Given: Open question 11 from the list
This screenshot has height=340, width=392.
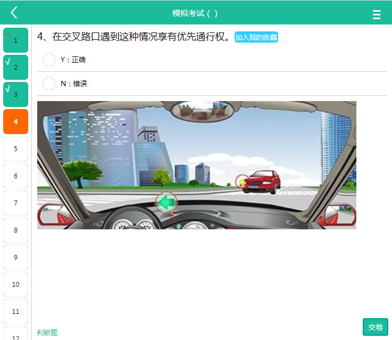Looking at the screenshot, I should (15, 311).
